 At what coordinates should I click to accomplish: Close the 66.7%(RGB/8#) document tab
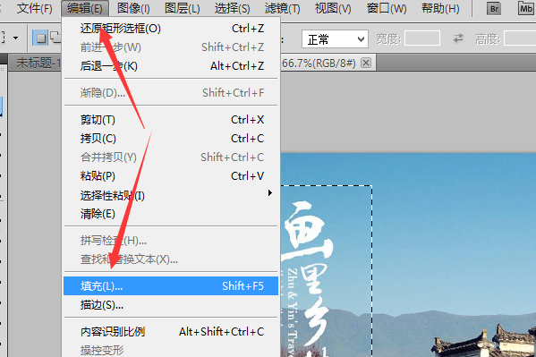pyautogui.click(x=366, y=63)
